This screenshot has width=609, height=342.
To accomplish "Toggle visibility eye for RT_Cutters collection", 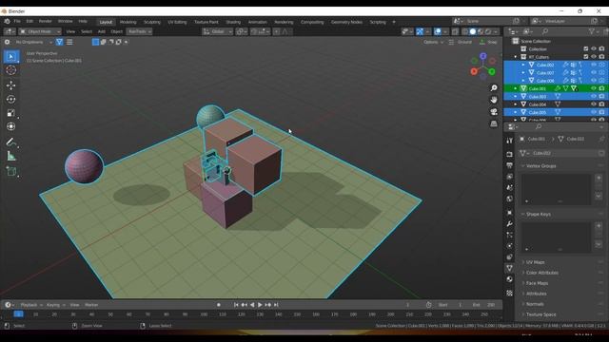I will coord(594,57).
